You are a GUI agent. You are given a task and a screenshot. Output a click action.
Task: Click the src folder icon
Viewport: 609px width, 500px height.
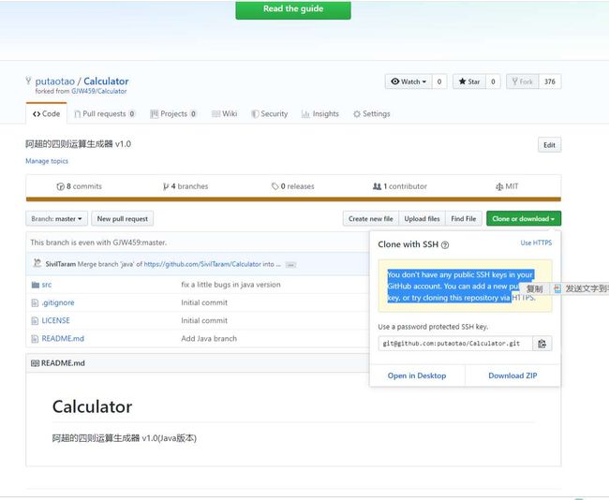[36, 285]
